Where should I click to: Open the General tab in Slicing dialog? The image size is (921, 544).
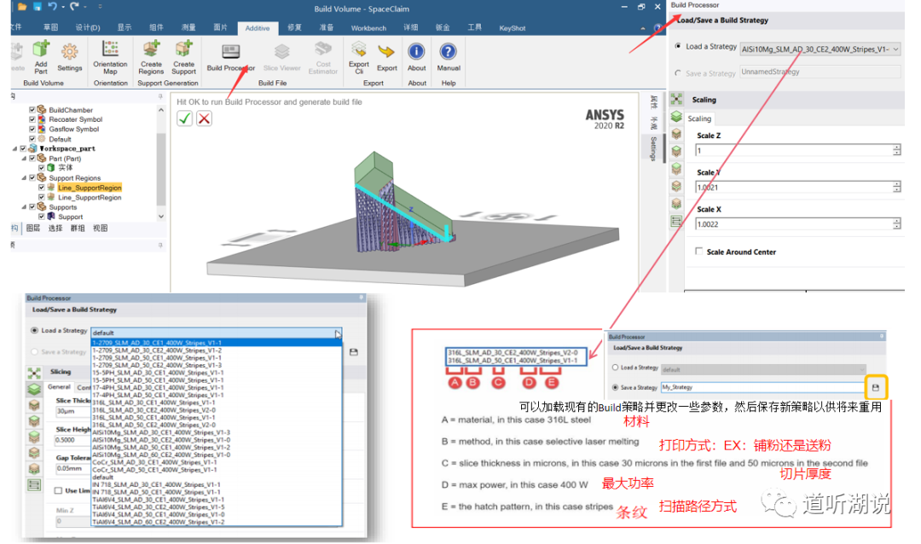[x=60, y=387]
